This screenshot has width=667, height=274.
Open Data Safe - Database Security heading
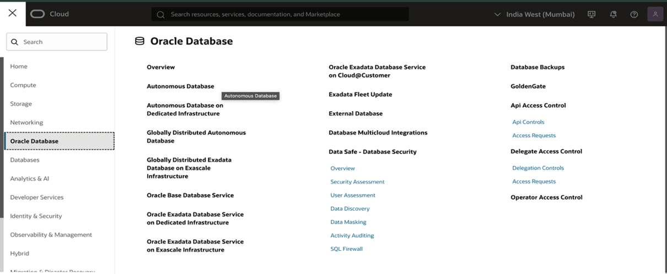pos(373,152)
